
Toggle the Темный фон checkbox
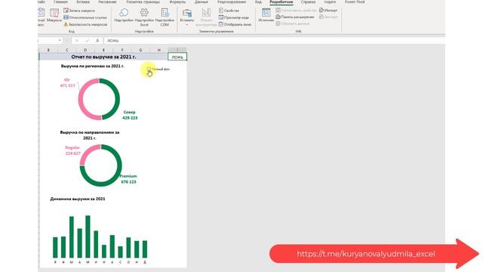[x=149, y=70]
